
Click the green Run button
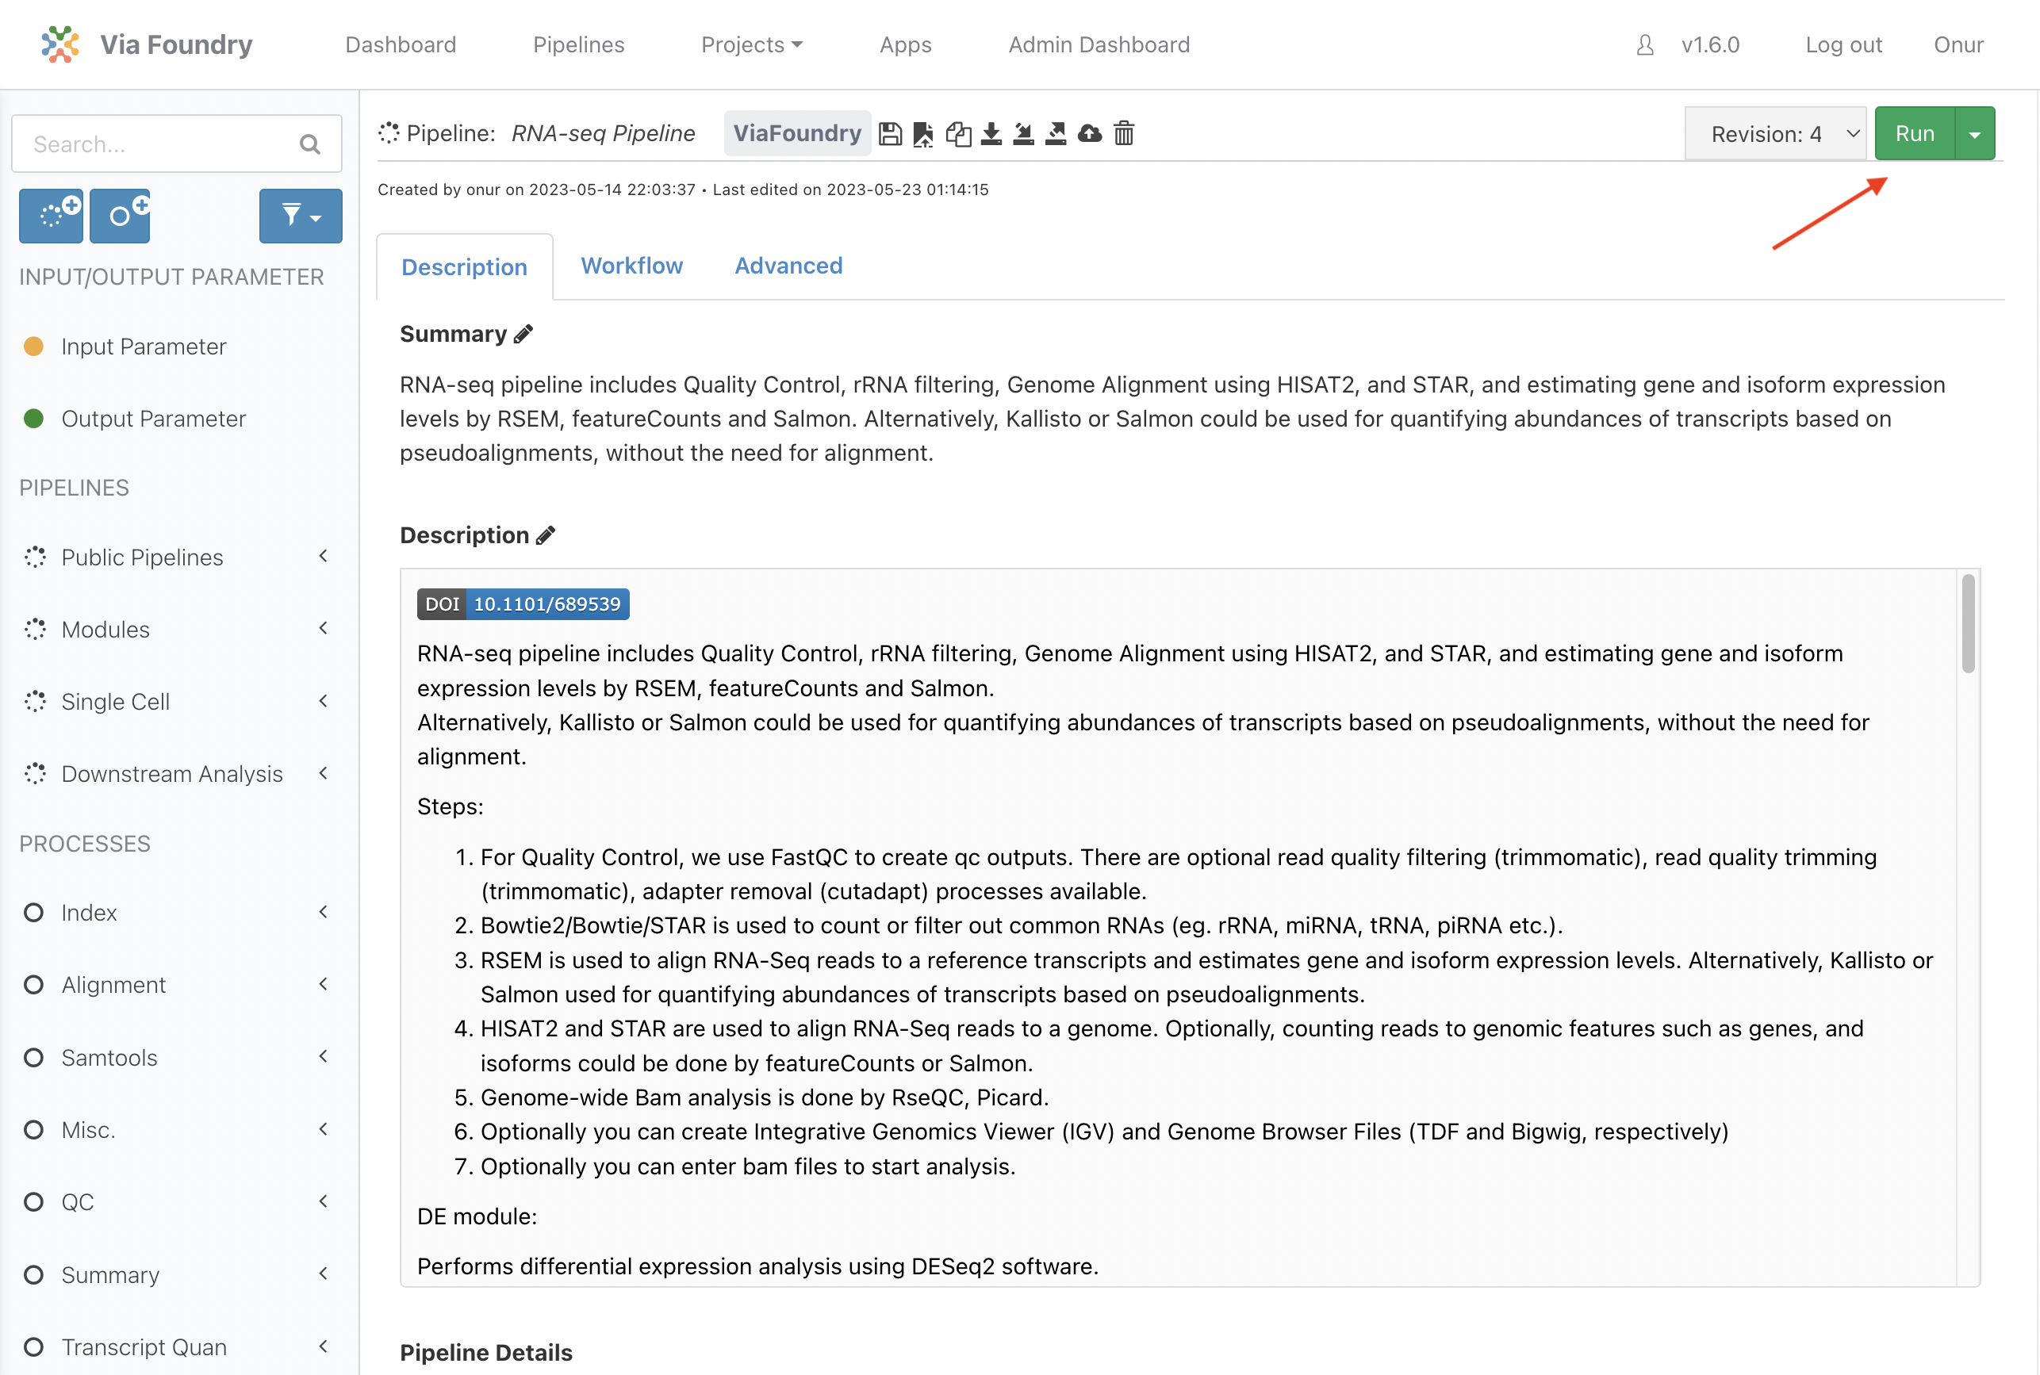(1915, 133)
